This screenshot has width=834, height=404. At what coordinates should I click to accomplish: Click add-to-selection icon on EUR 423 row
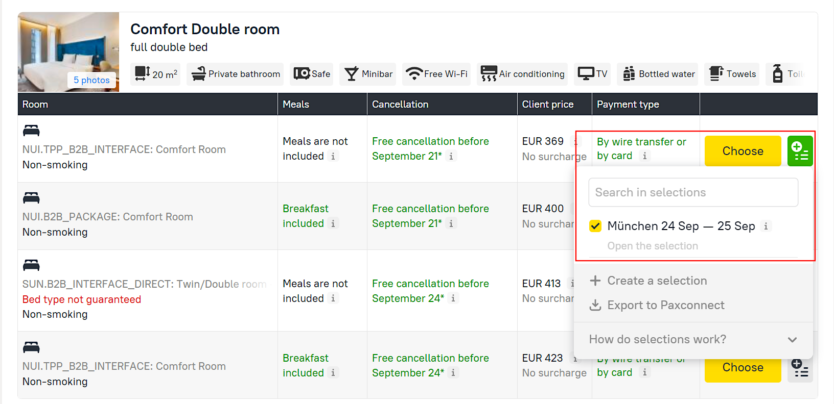(x=800, y=368)
